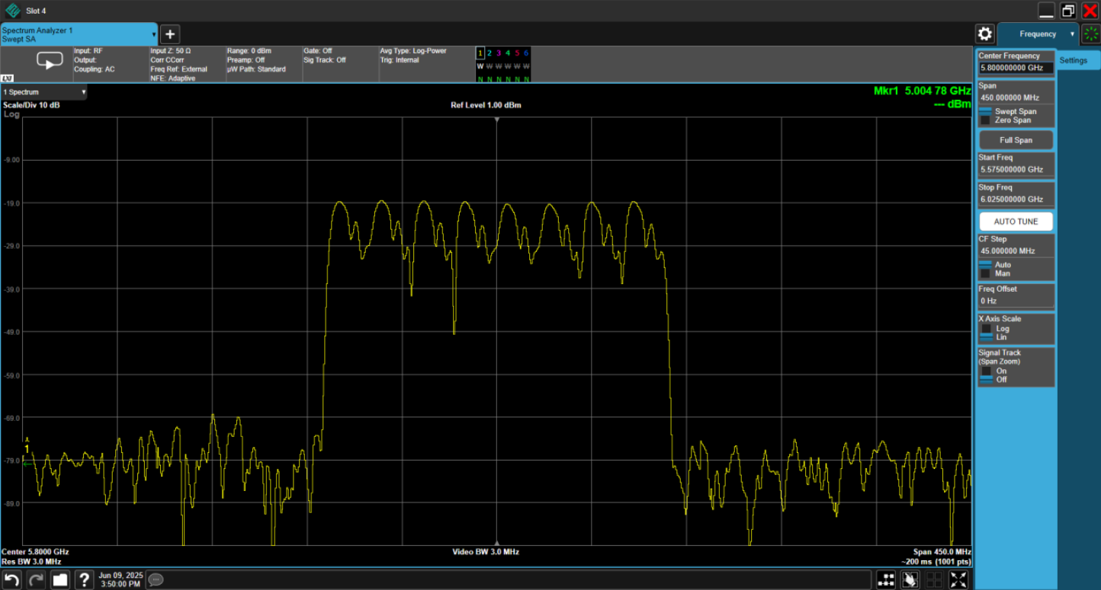Edit the Span value field
This screenshot has height=590, width=1101.
[x=1016, y=97]
